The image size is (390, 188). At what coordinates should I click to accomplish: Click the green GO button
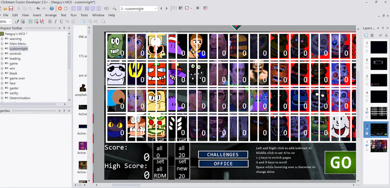click(x=340, y=162)
